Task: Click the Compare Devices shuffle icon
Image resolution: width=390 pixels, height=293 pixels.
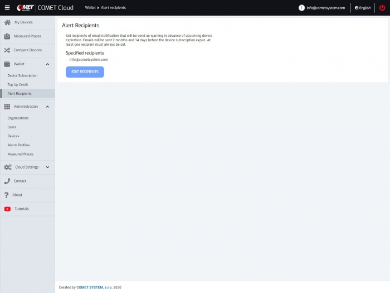Action: pyautogui.click(x=7, y=50)
